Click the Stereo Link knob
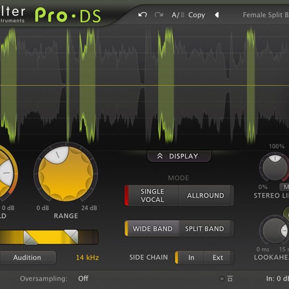 [275, 167]
